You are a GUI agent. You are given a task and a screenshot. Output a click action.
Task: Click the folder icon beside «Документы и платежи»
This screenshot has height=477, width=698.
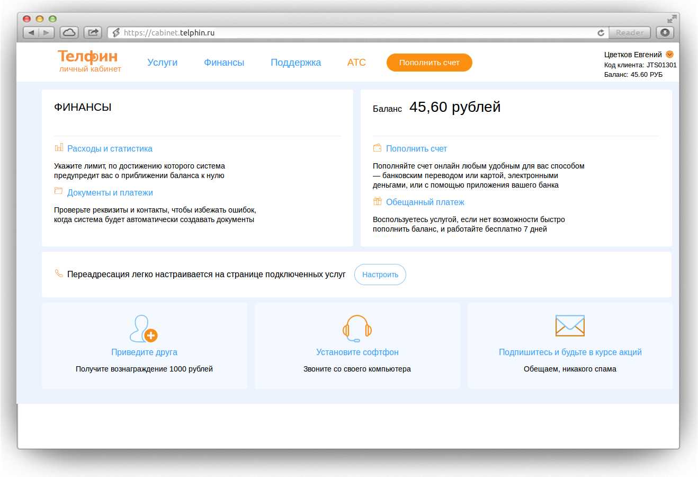click(x=58, y=191)
